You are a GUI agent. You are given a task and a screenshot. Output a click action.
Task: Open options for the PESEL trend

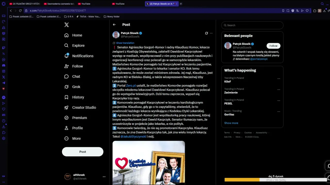click(279, 101)
